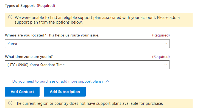
Task: Click the Types of Support heading
Action: coord(20,5)
